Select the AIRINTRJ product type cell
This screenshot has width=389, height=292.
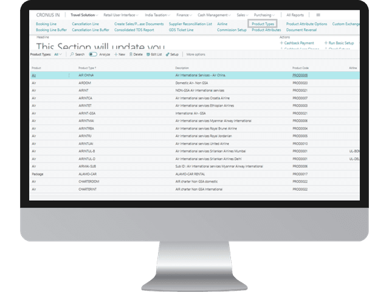coord(85,136)
